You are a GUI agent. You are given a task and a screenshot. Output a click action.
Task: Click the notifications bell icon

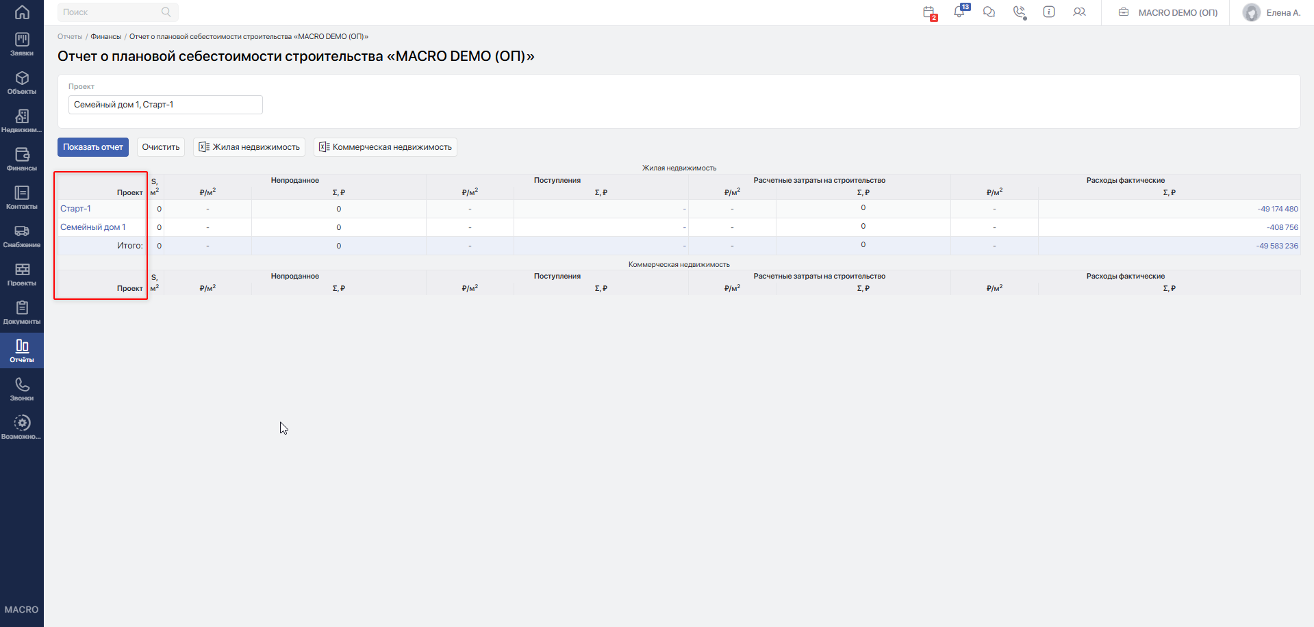[x=959, y=12]
